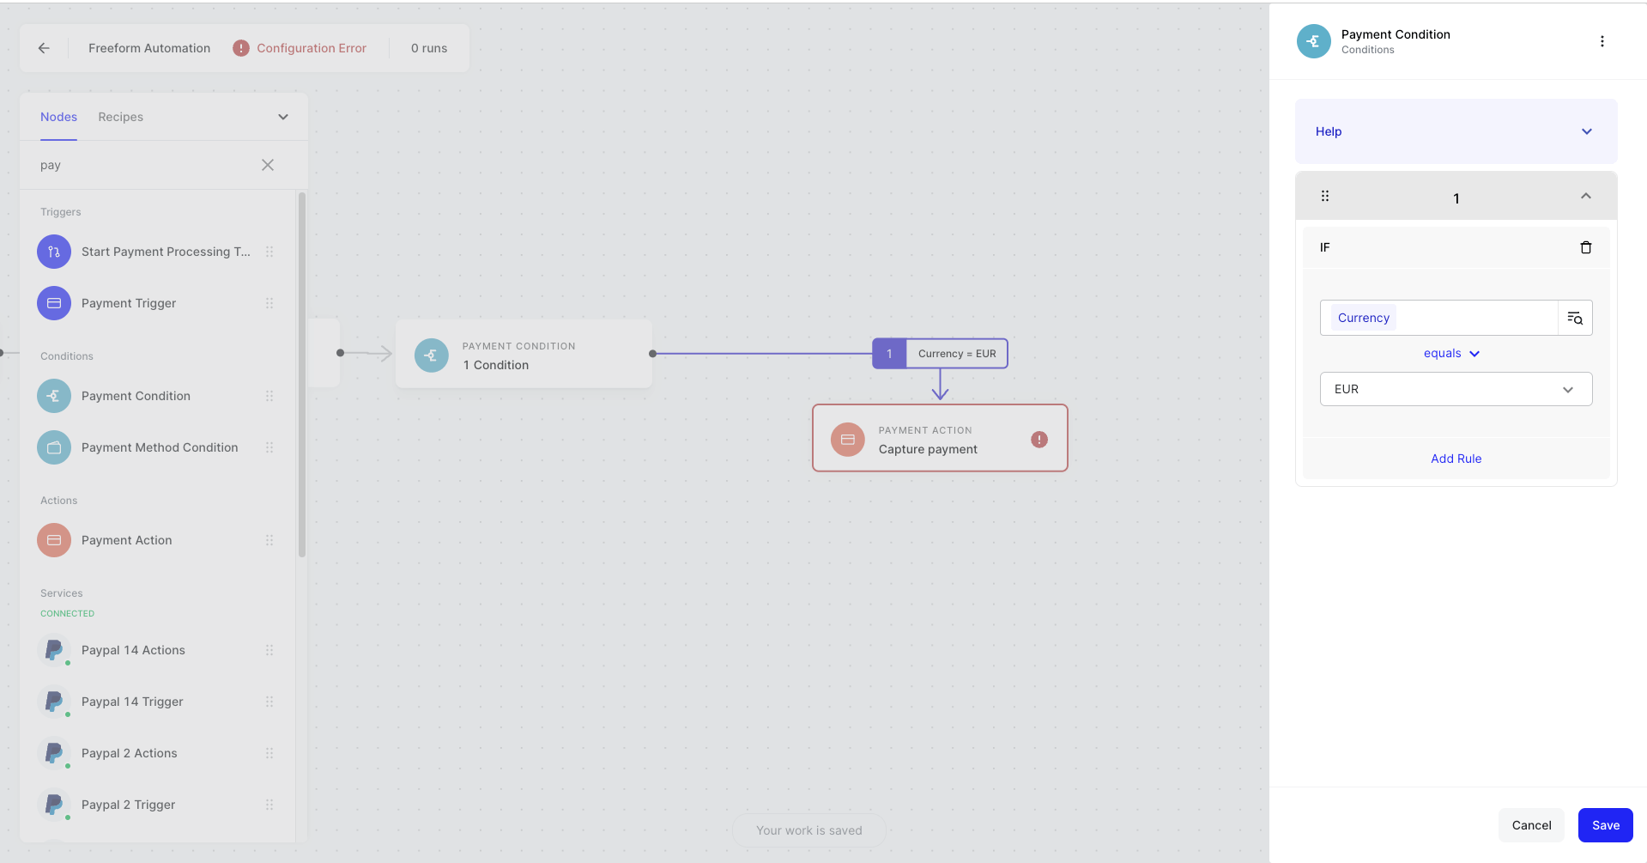Switch to the Recipes tab
The image size is (1647, 863).
click(120, 117)
